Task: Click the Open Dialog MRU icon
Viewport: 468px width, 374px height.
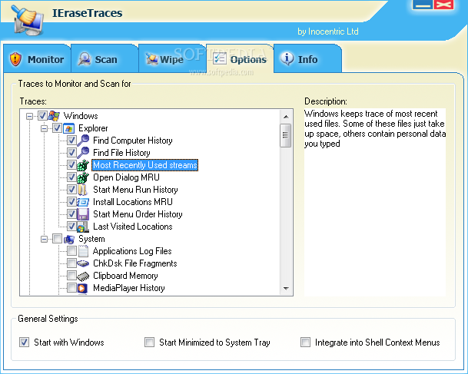Action: 83,177
